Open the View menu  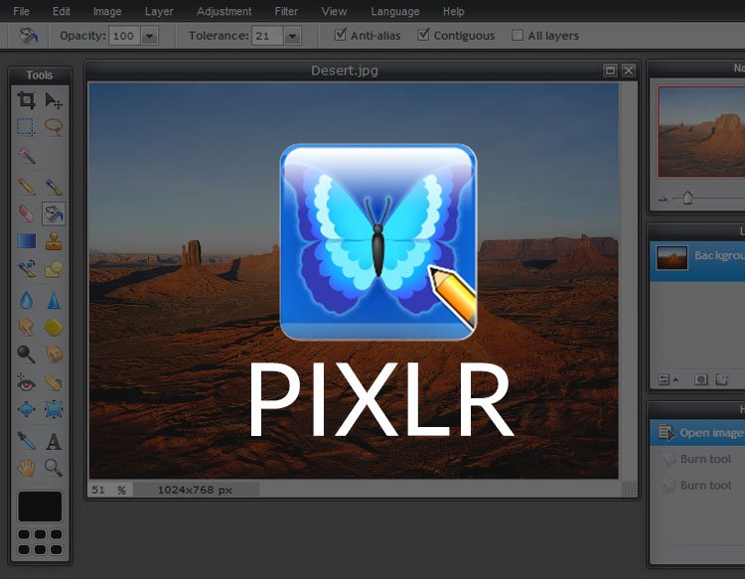pyautogui.click(x=334, y=11)
